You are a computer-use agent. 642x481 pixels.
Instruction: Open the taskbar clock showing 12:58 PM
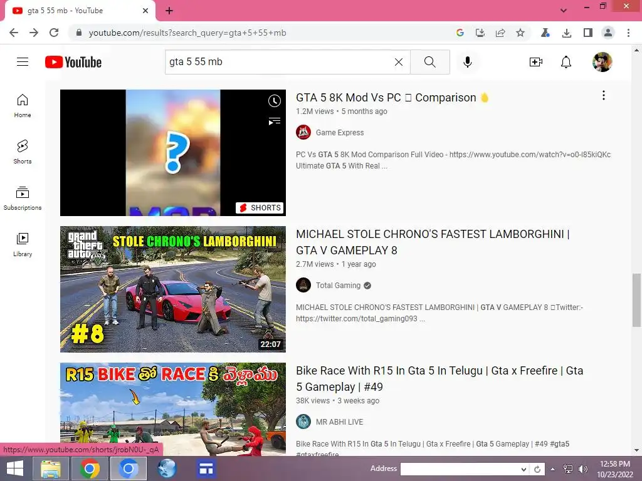click(x=615, y=469)
